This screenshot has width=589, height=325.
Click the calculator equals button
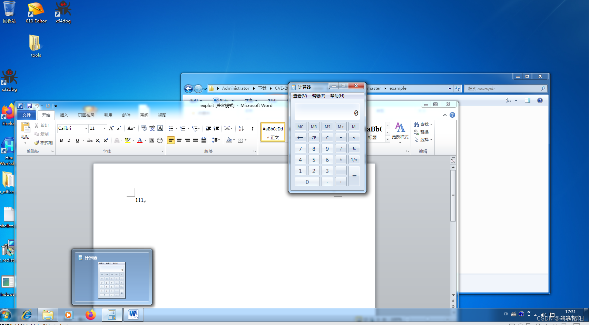354,176
